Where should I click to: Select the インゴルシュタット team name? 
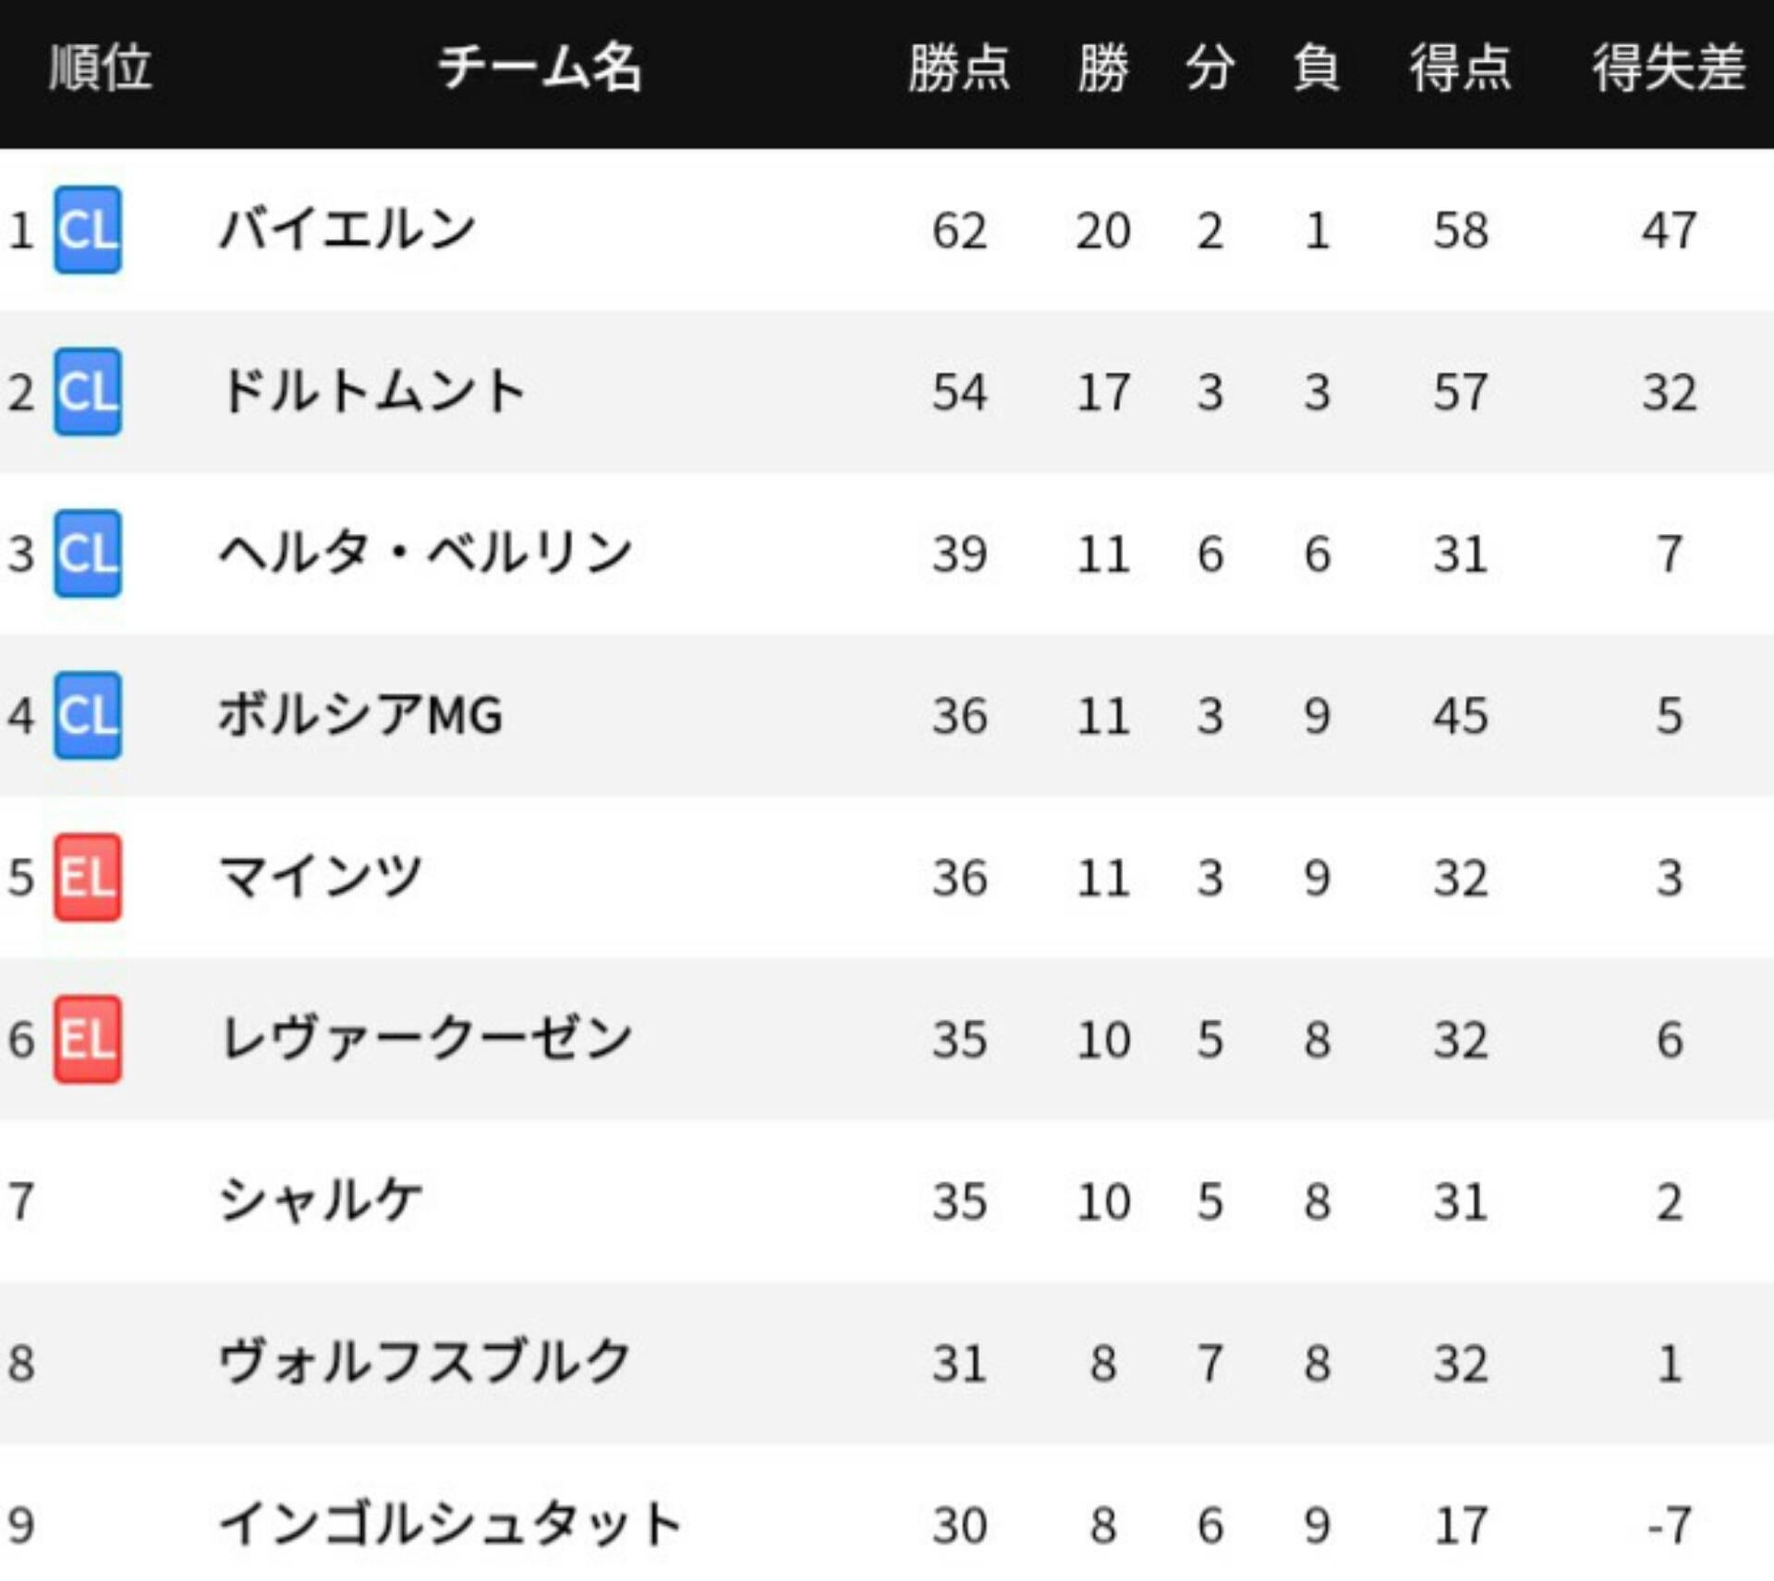(450, 1525)
